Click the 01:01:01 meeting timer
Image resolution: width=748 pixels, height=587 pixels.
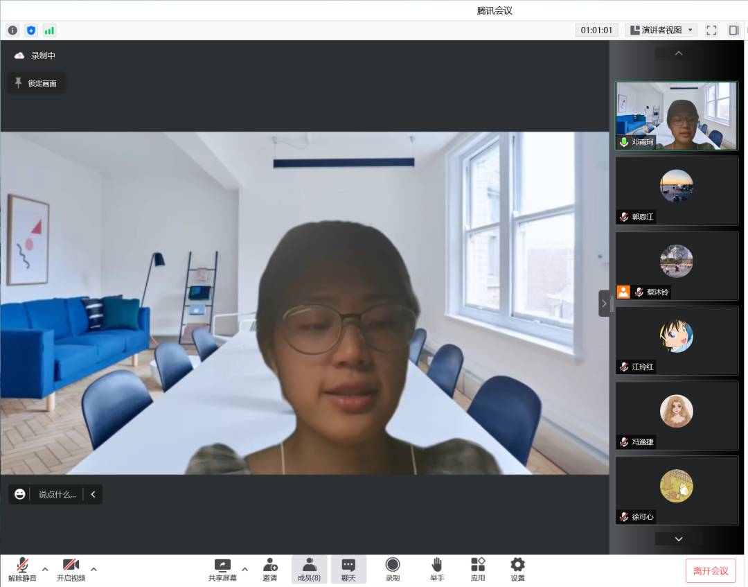[596, 30]
